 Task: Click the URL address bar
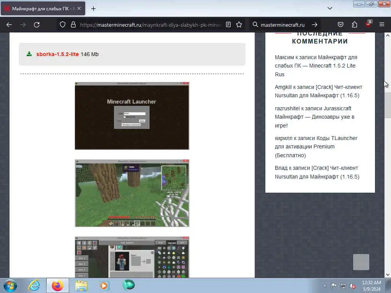coord(150,25)
